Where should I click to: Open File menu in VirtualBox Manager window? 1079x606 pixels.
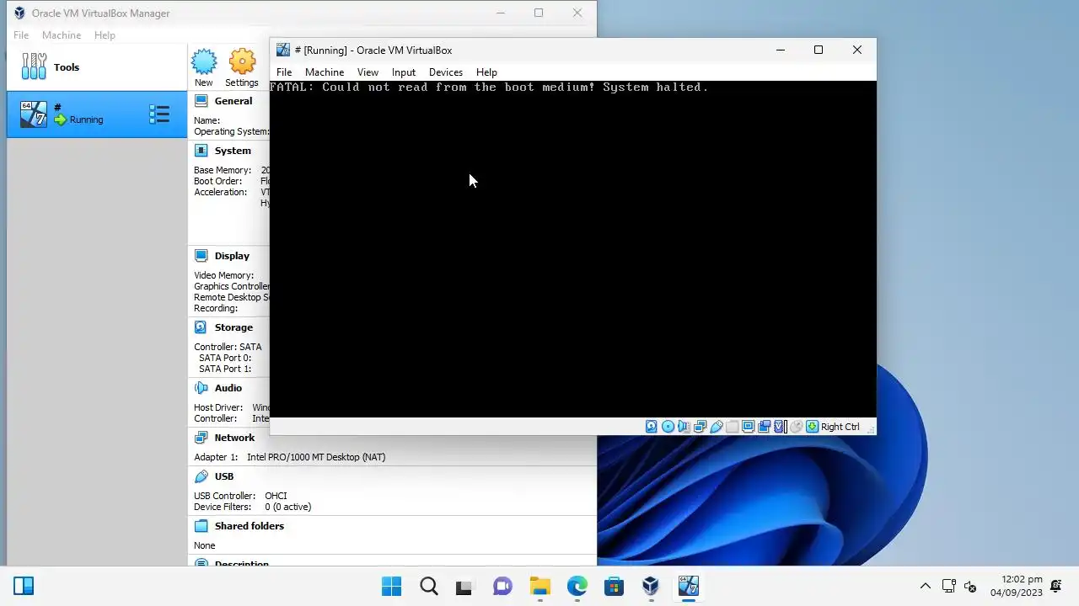[21, 35]
